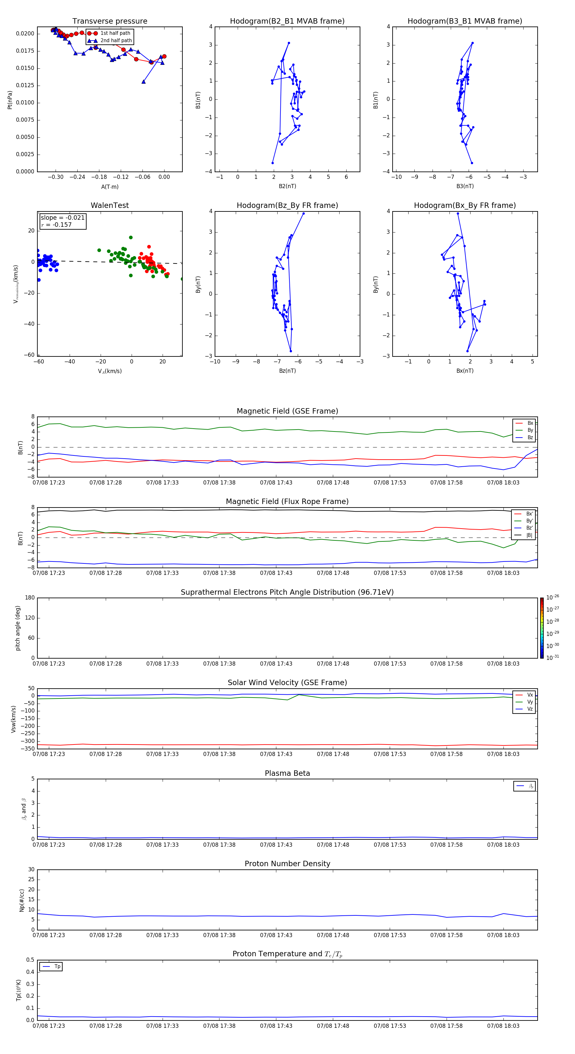Select the "Hodogram(B3_B1 MVAB frame)" title
Image resolution: width=575 pixels, height=1054 pixels.
pos(465,21)
